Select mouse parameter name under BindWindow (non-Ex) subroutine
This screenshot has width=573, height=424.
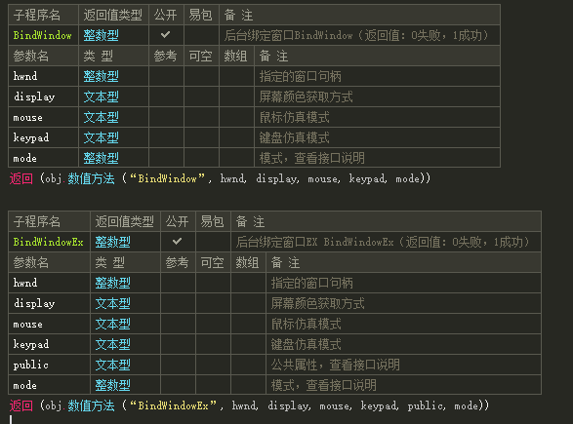click(x=27, y=118)
